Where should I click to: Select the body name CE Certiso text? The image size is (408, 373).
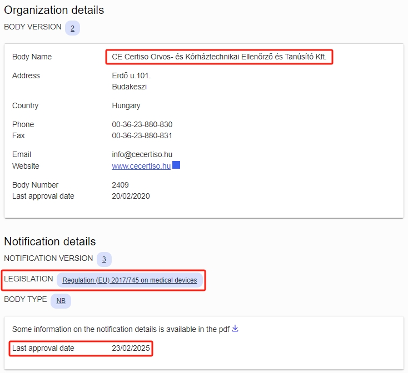(219, 57)
